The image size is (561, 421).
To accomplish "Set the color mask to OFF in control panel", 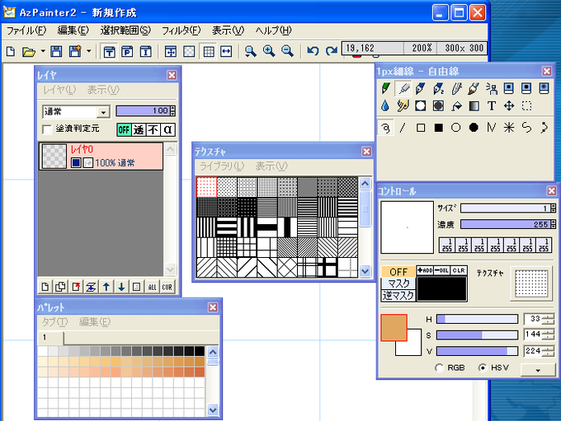I will pyautogui.click(x=398, y=272).
